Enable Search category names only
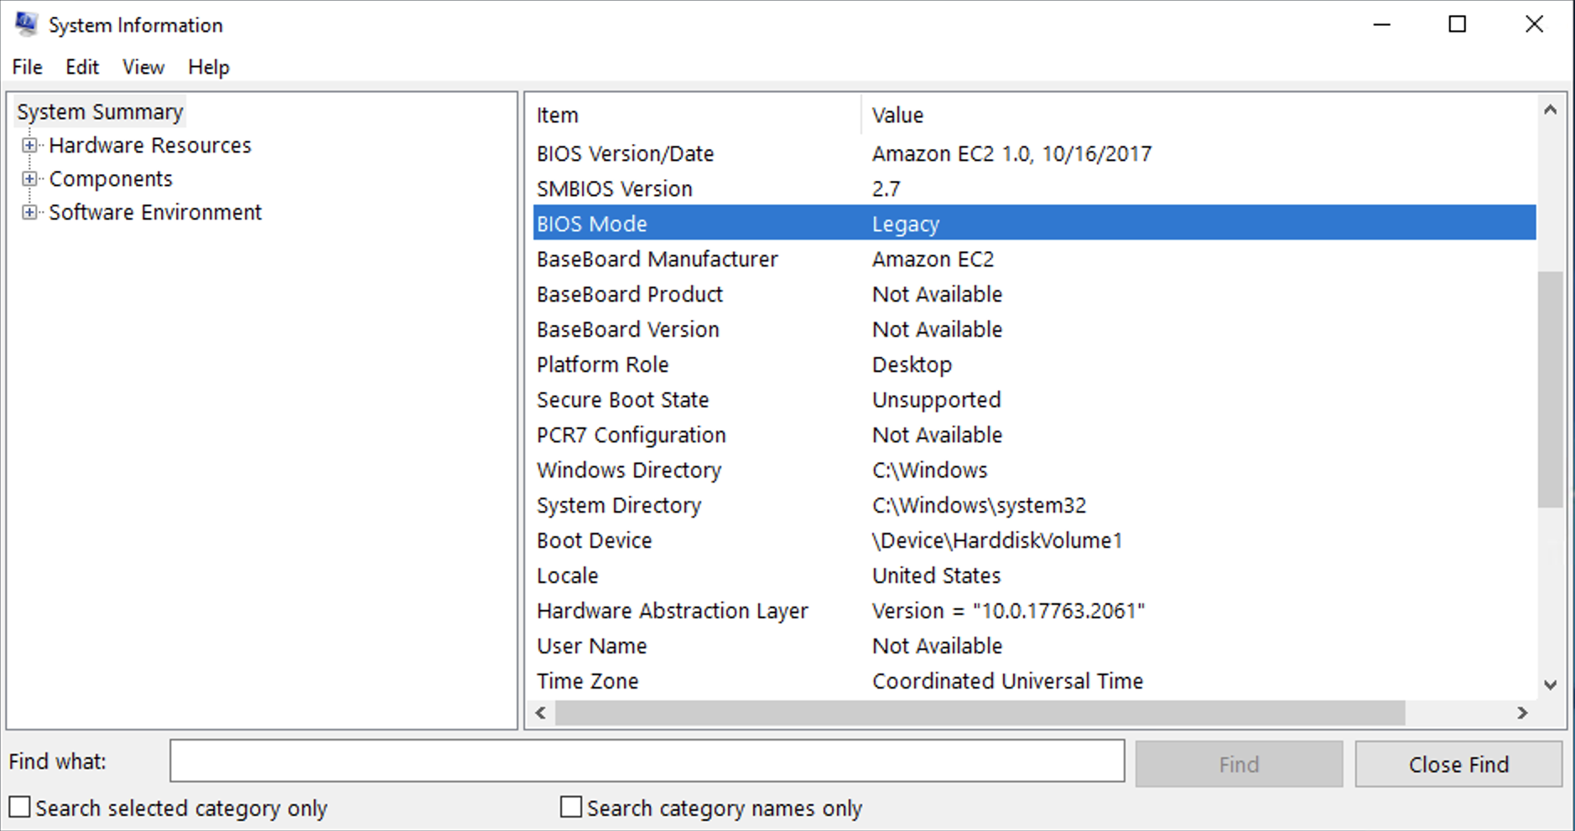Viewport: 1575px width, 831px height. (570, 806)
